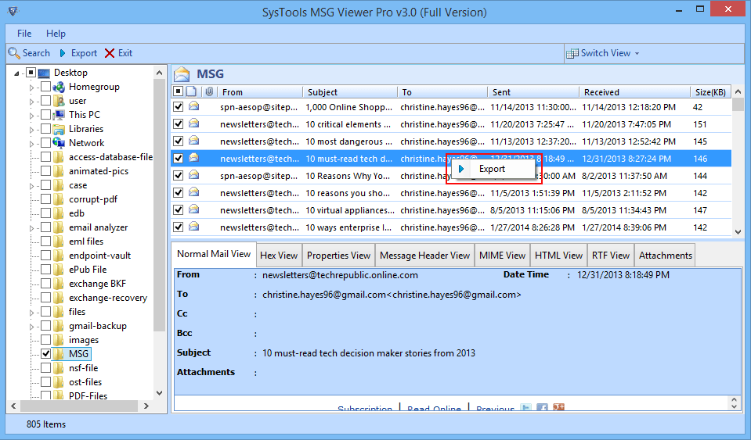Check the Homegroup checkbox

coord(45,87)
